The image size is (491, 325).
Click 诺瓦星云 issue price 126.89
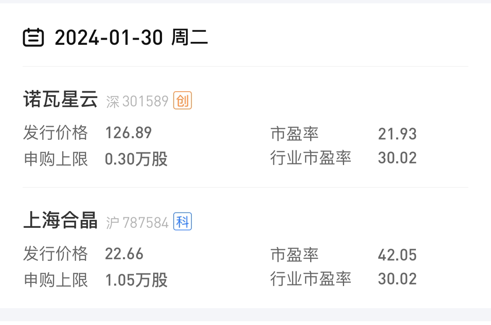[128, 133]
